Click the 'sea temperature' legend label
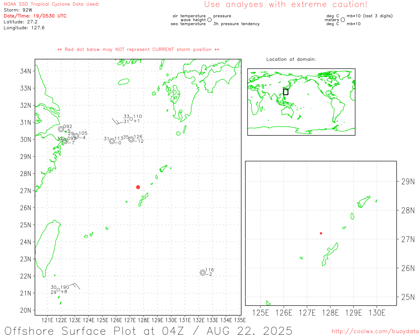419x335 pixels. click(x=188, y=24)
